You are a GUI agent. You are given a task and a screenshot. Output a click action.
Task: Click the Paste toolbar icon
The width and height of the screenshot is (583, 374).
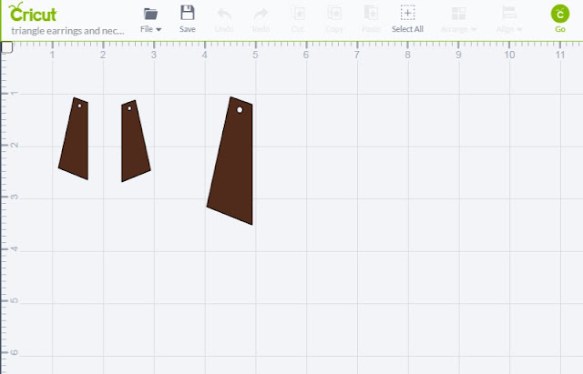pyautogui.click(x=371, y=13)
